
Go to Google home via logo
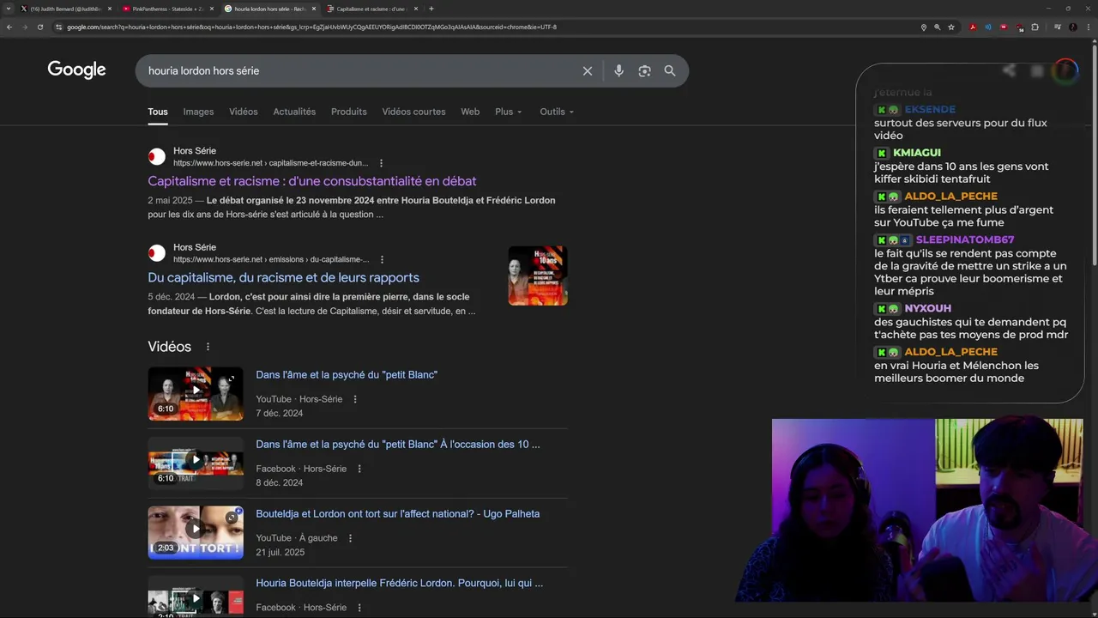(x=76, y=70)
